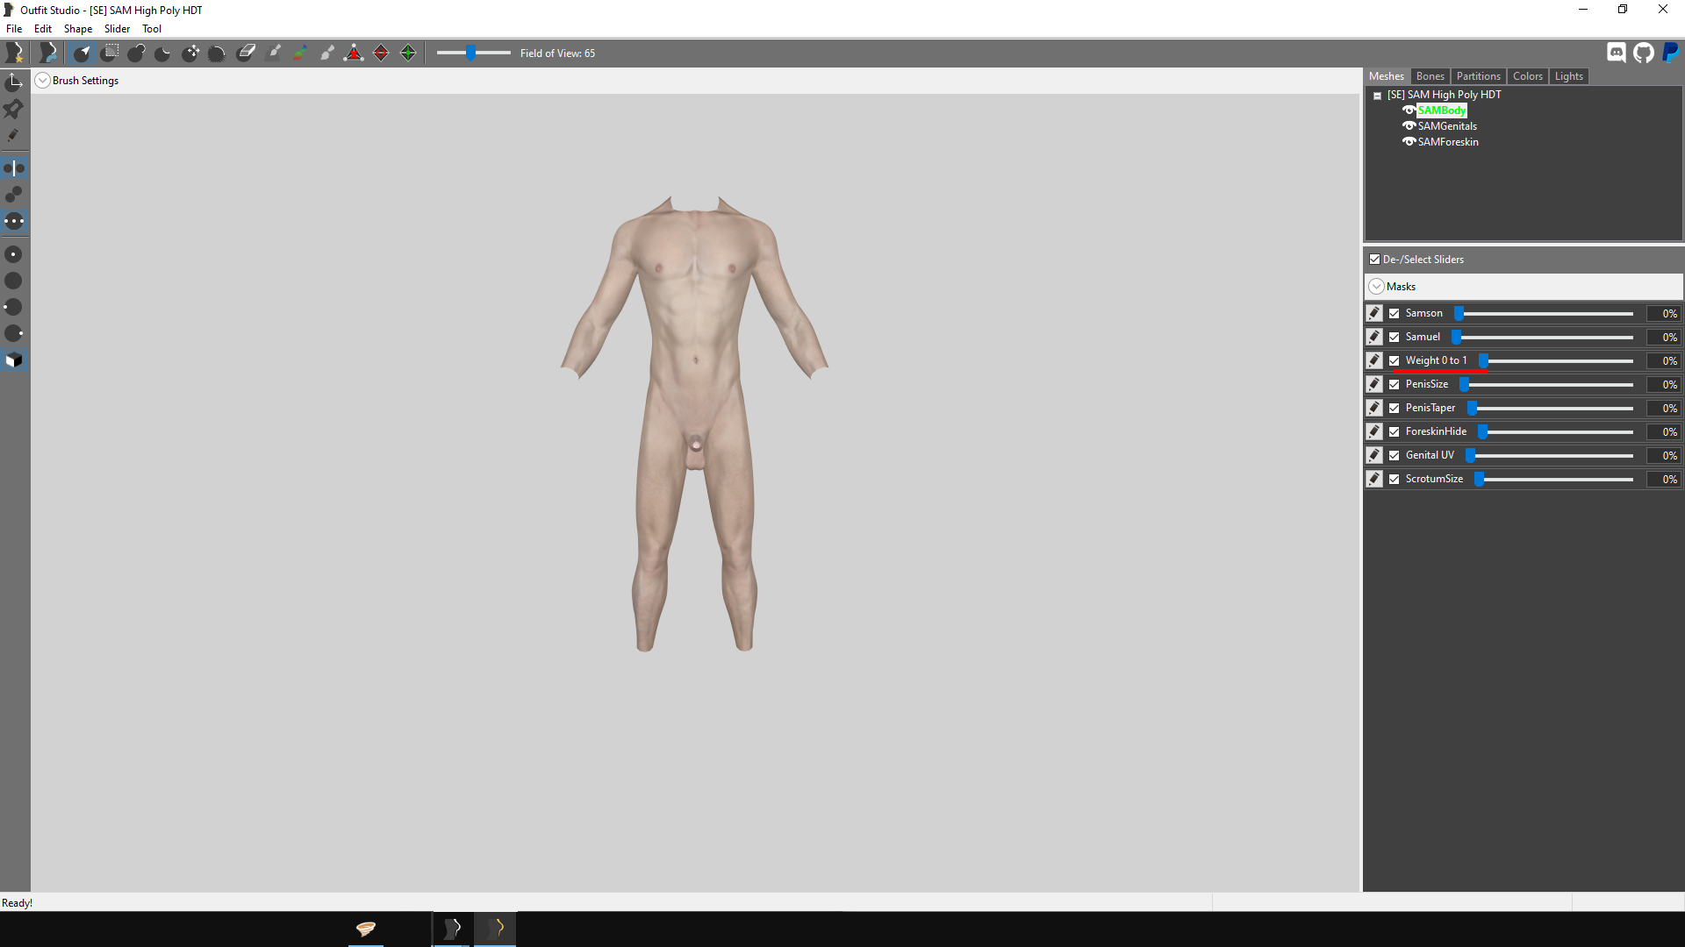Select the Select tool arrow icon
Image resolution: width=1685 pixels, height=947 pixels.
82,53
